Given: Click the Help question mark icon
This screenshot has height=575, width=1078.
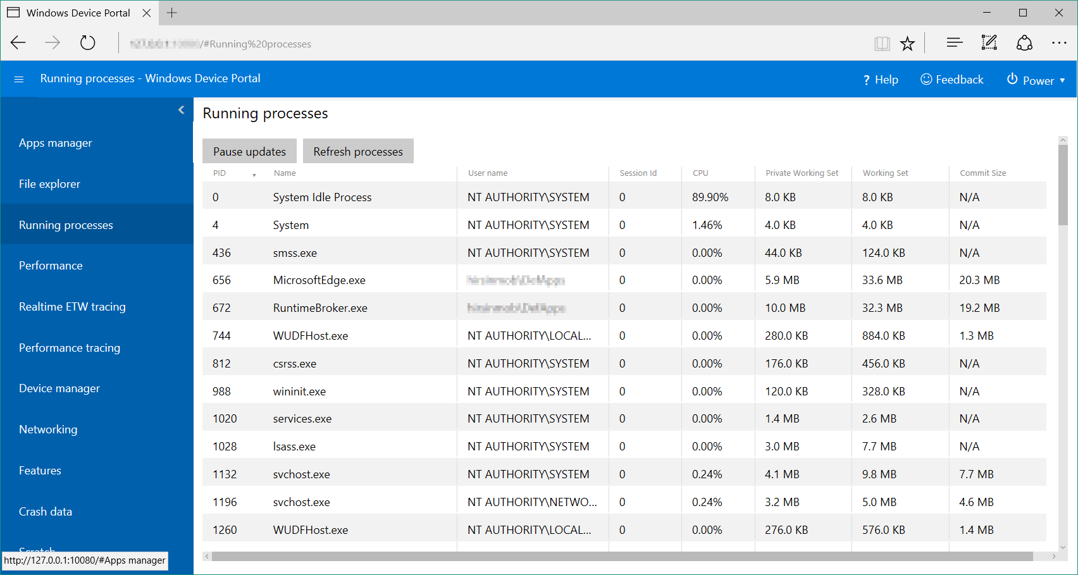Looking at the screenshot, I should point(867,79).
